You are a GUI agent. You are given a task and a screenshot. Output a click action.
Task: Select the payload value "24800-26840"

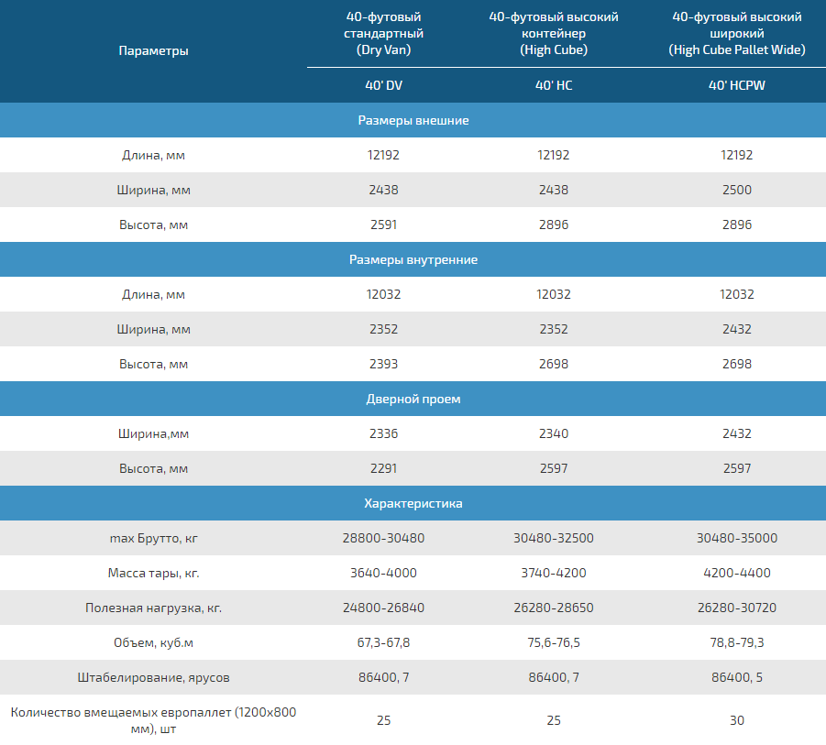(383, 608)
